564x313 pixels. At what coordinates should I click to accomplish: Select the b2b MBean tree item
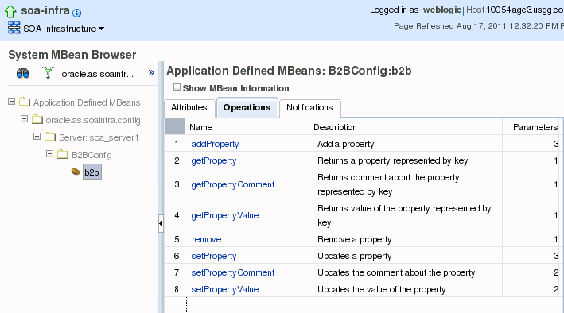(91, 172)
